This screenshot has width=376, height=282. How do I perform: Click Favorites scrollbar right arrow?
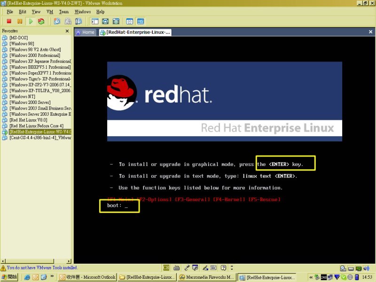point(69,261)
